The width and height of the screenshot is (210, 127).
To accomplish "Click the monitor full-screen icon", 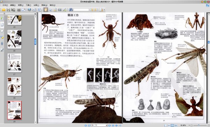I will 29,10.
